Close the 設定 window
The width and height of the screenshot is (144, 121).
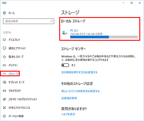tap(140, 3)
